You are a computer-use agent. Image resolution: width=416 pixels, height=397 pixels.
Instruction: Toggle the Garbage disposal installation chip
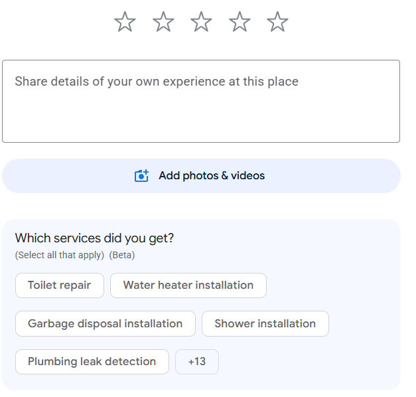105,324
